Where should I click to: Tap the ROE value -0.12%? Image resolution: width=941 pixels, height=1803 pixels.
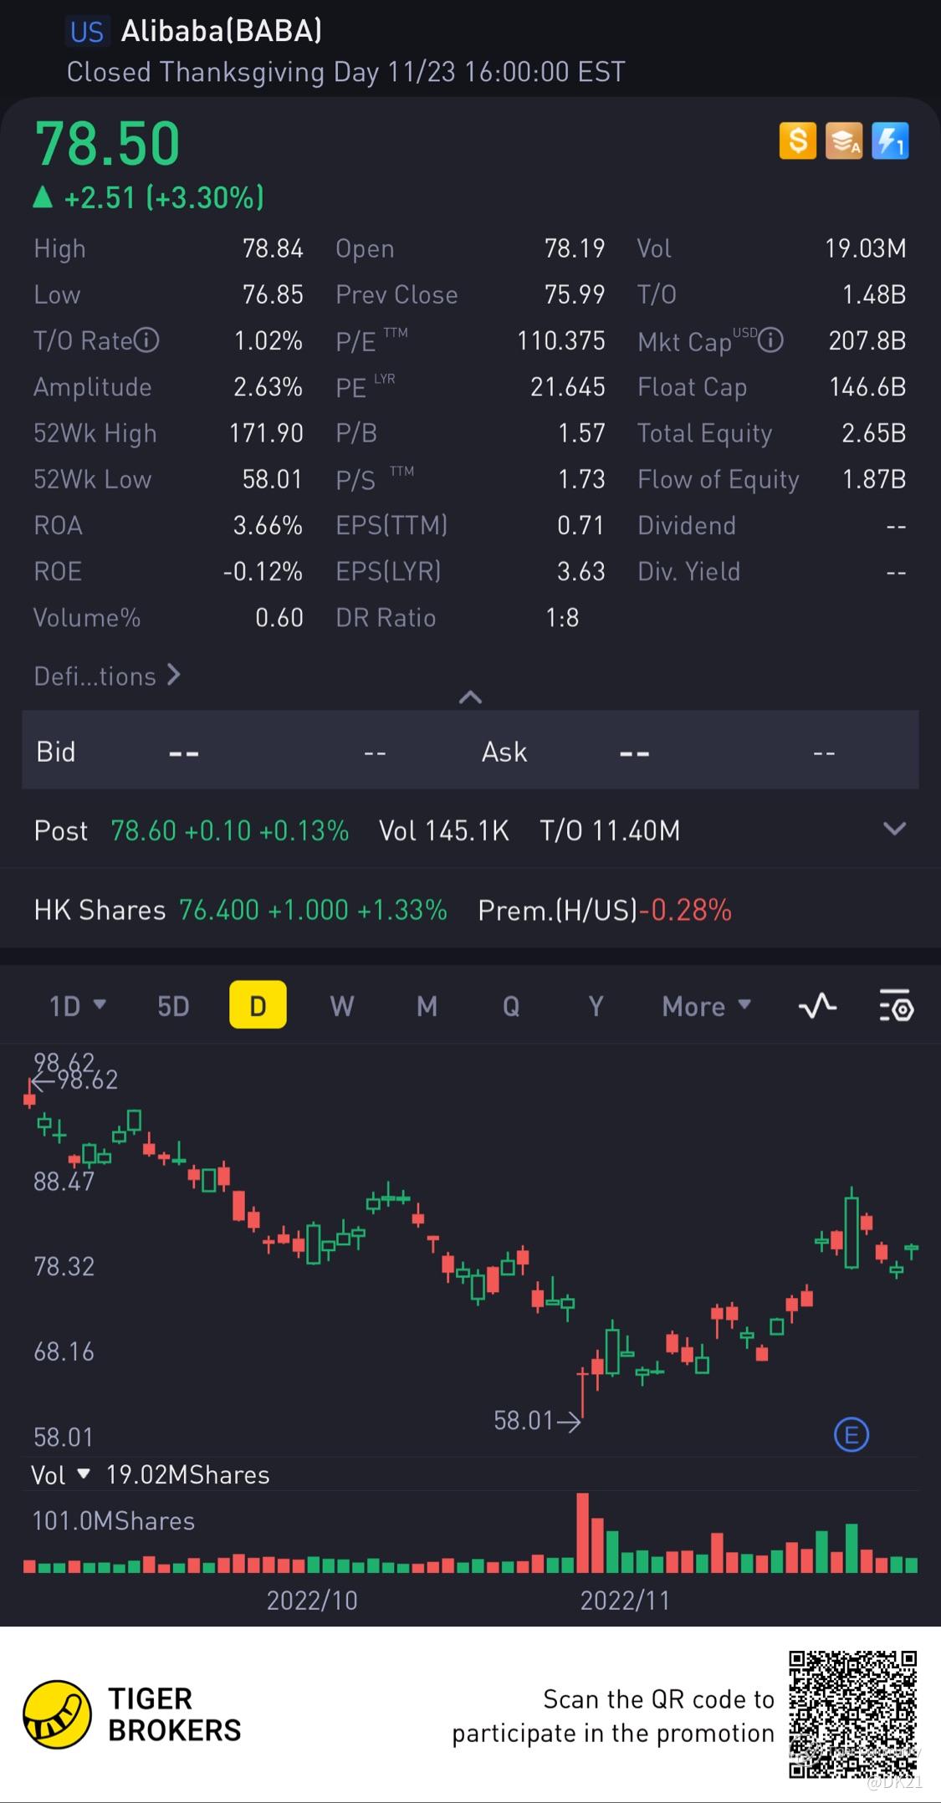(x=263, y=572)
